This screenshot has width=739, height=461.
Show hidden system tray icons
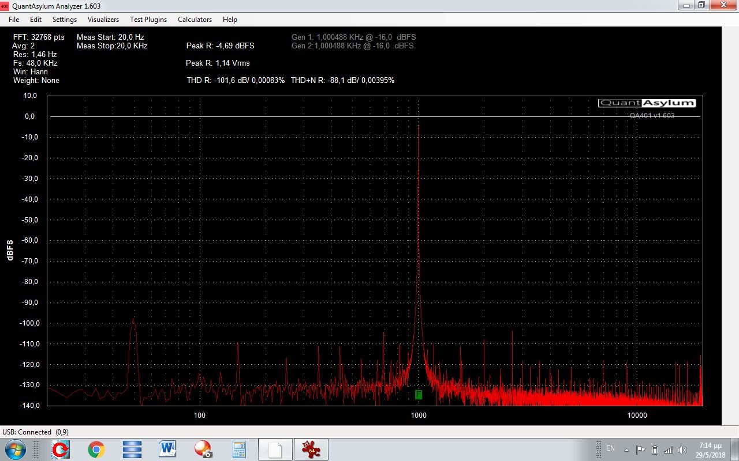click(x=626, y=449)
